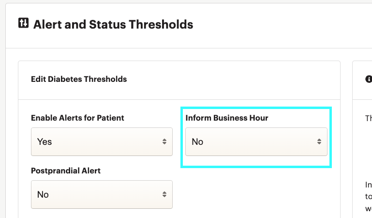
Task: Click the Edit Diabetes Thresholds card header area
Action: coord(179,80)
